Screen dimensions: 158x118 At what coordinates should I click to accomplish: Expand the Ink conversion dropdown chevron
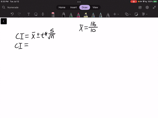tap(147, 14)
